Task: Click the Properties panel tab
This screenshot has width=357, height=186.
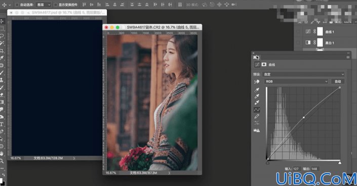Action: tap(256, 57)
